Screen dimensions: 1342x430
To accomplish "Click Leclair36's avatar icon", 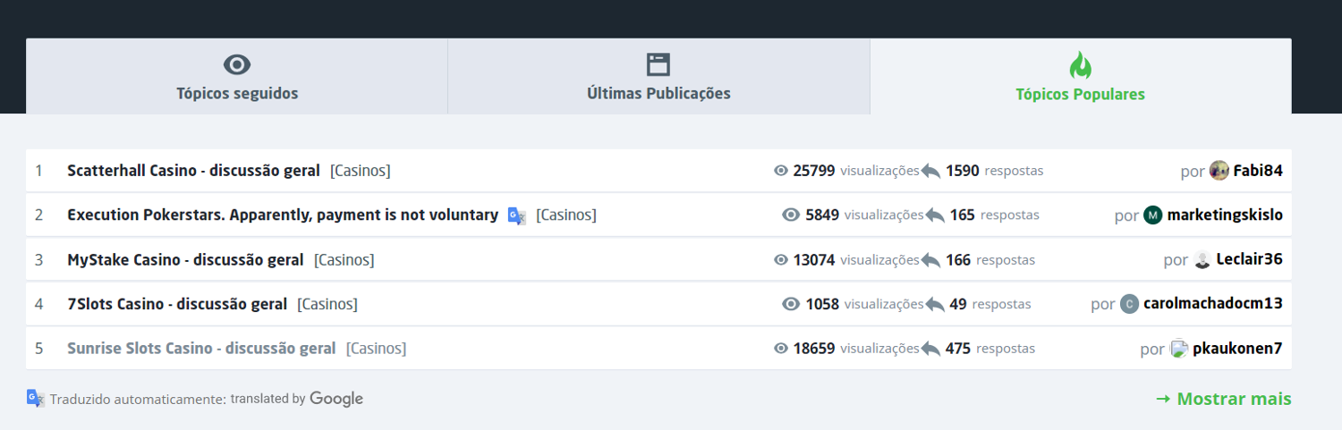I will click(x=1202, y=260).
